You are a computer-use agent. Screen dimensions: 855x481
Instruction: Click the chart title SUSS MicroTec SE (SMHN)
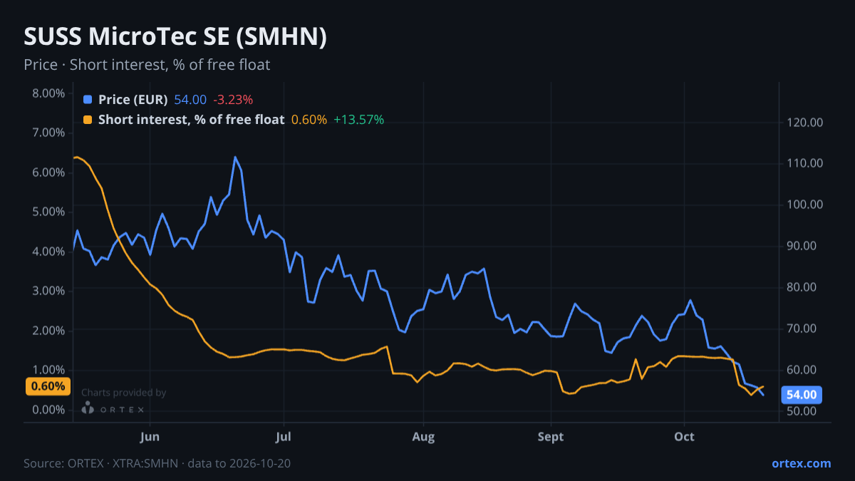175,37
